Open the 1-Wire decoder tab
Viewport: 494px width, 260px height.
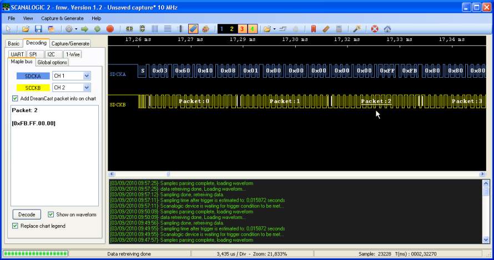[73, 54]
